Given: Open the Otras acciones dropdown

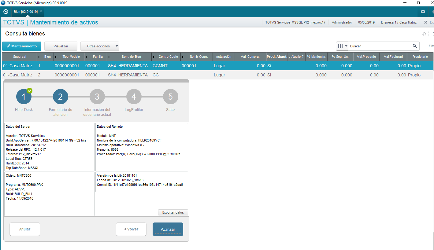Looking at the screenshot, I should [100, 46].
